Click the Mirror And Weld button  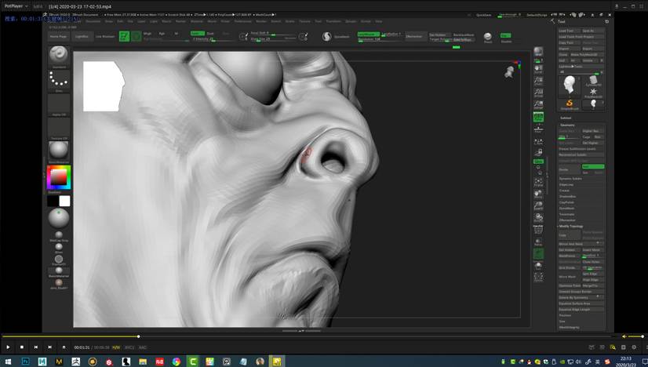[581, 244]
